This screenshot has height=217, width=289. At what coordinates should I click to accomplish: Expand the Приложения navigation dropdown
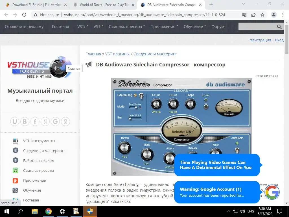(164, 27)
